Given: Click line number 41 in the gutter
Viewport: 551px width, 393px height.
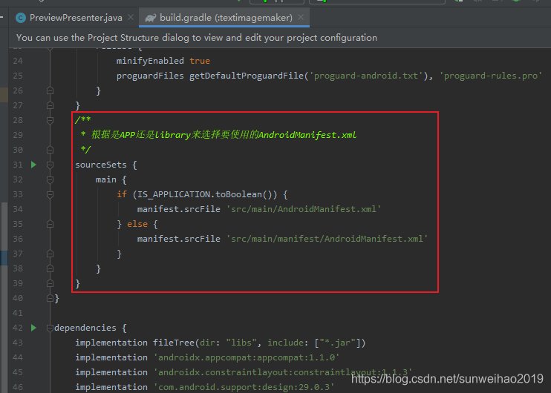Looking at the screenshot, I should 18,313.
